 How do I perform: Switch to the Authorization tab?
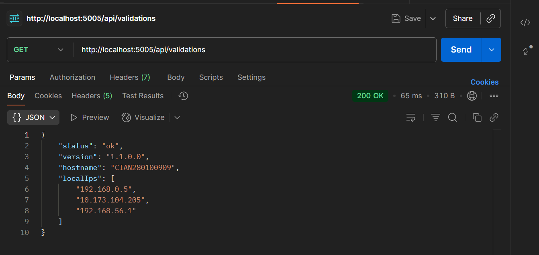[x=72, y=77]
